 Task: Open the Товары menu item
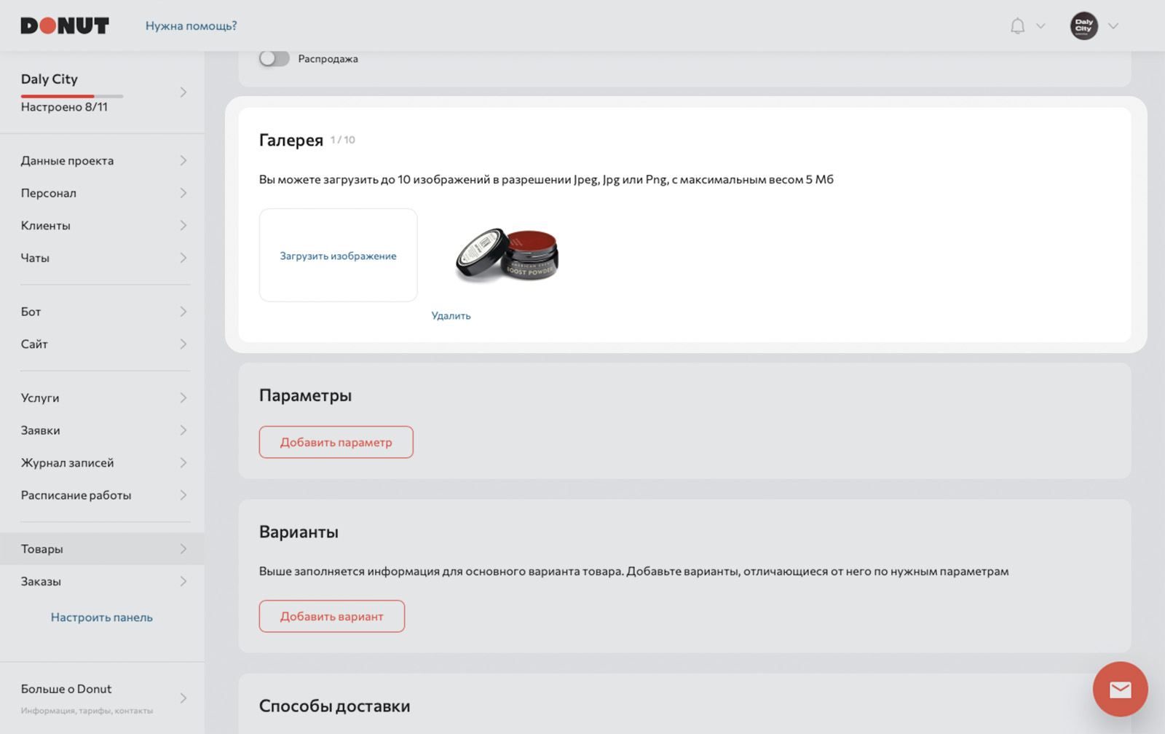coord(102,549)
